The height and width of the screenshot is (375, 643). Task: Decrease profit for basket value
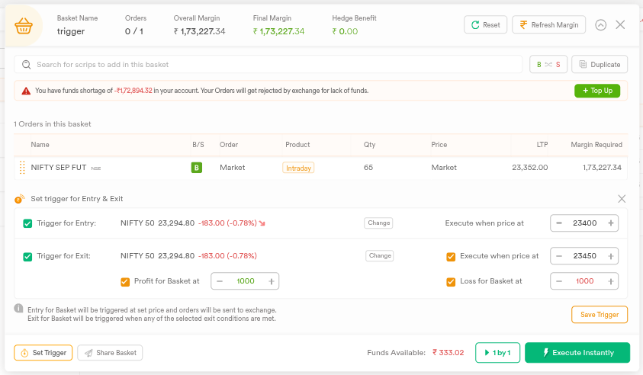click(220, 281)
